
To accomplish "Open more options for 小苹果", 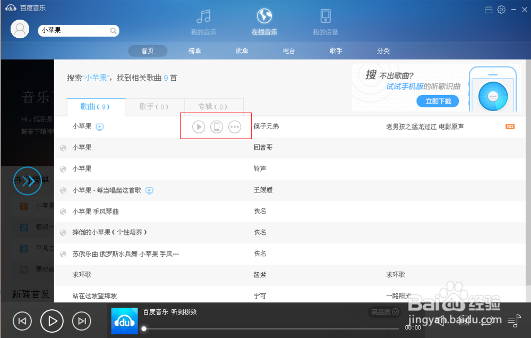I will coord(234,126).
